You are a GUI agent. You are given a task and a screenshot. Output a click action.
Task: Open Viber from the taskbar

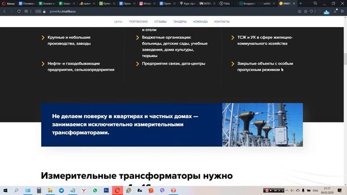pos(162,190)
